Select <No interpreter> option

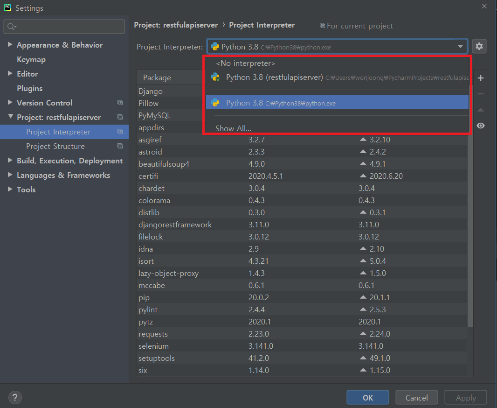tap(337, 63)
